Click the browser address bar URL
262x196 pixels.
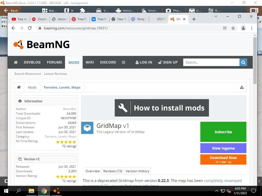[76, 28]
